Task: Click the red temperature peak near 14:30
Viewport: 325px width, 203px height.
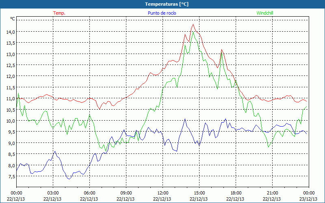Action: coord(193,24)
